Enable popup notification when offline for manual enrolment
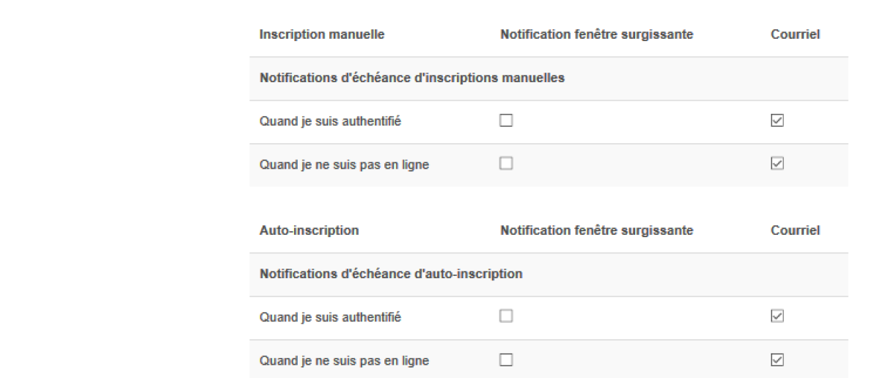Image resolution: width=880 pixels, height=378 pixels. pyautogui.click(x=505, y=164)
